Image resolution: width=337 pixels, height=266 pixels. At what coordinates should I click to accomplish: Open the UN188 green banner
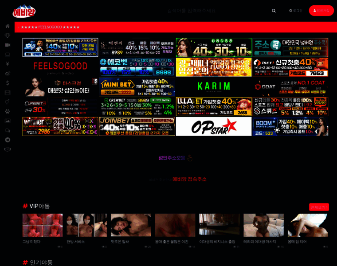[x=214, y=47]
